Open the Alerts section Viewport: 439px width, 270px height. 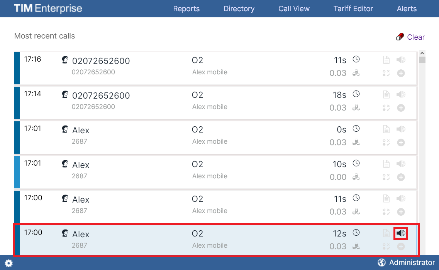point(407,8)
